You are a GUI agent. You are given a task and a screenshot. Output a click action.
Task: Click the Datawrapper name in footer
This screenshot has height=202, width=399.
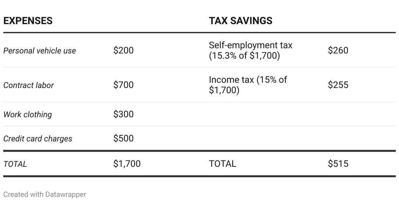point(66,195)
